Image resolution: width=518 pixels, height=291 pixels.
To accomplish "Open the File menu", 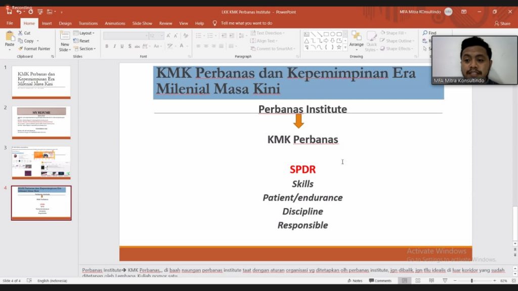I will (x=10, y=23).
